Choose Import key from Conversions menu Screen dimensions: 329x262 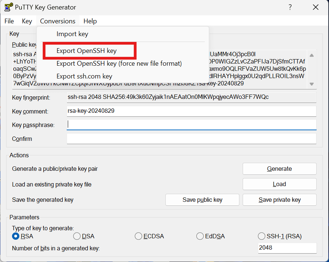(x=123, y=34)
